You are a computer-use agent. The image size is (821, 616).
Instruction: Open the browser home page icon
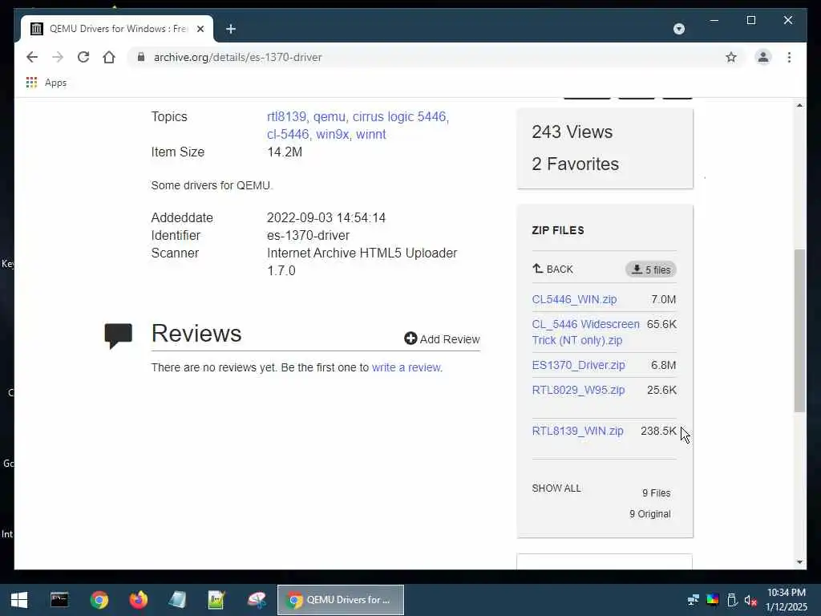tap(109, 57)
